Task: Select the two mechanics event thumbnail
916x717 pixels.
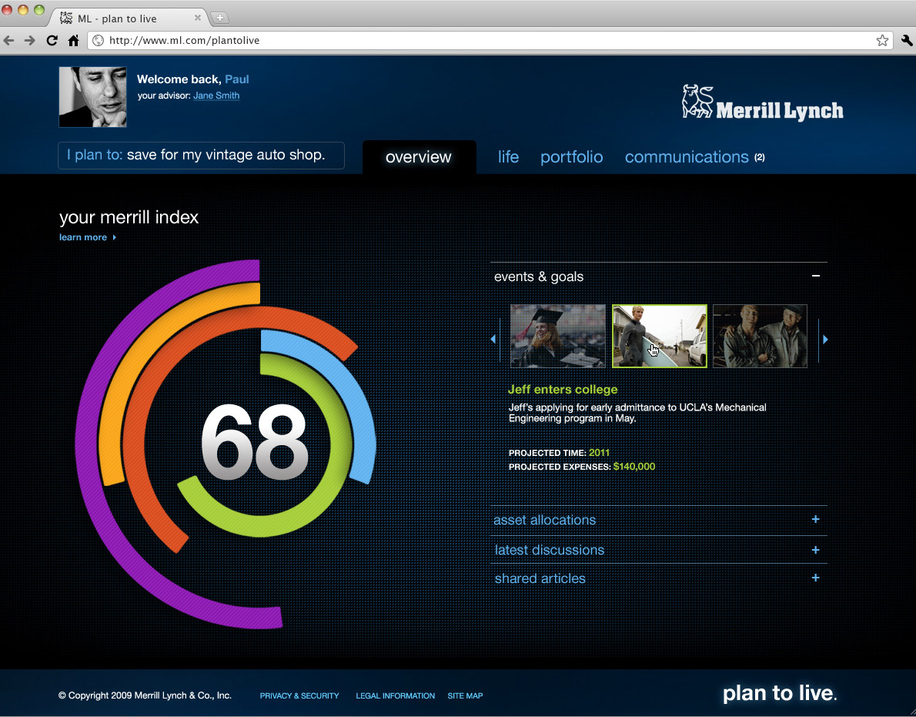Action: [760, 336]
